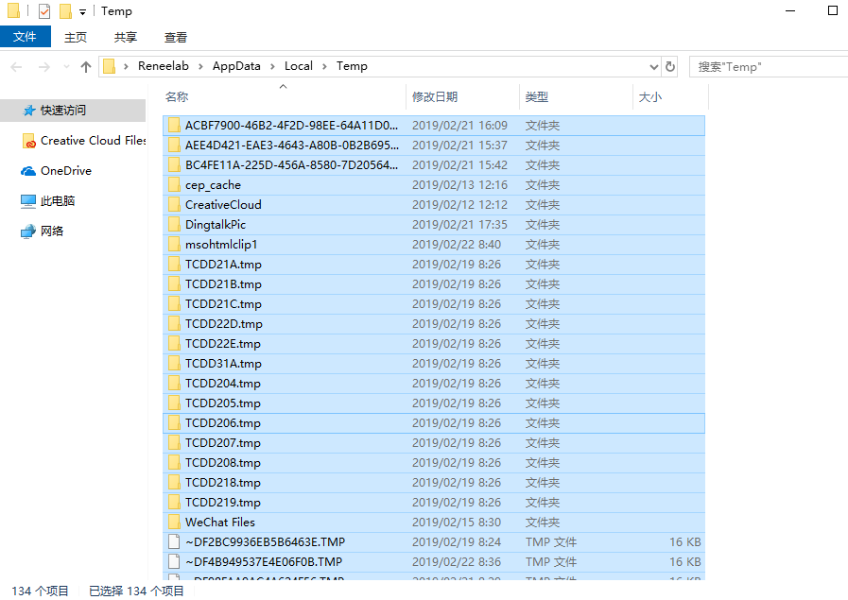
Task: Expand the address bar history dropdown
Action: 654,67
